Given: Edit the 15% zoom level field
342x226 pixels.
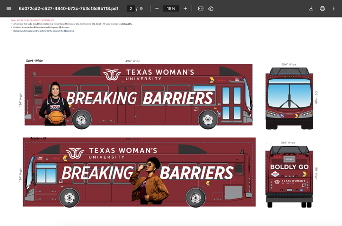Looking at the screenshot, I should pyautogui.click(x=171, y=8).
